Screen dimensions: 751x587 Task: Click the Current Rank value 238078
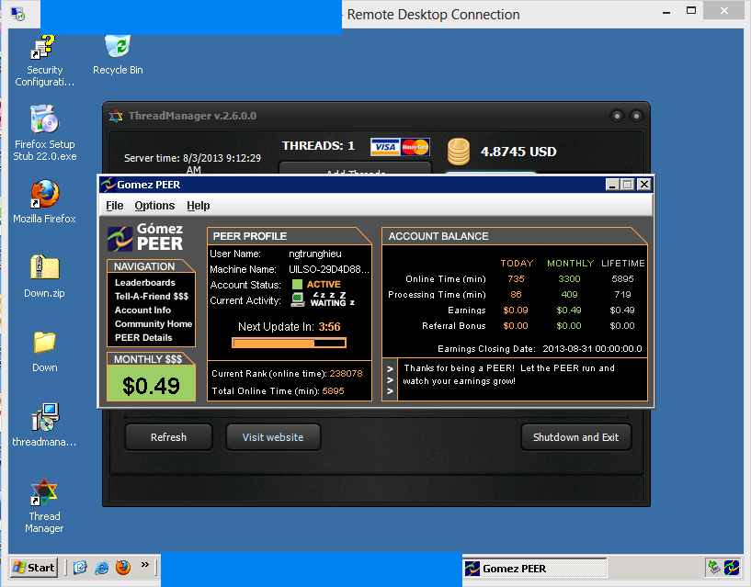[346, 374]
